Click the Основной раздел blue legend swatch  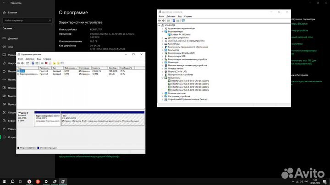click(38, 148)
